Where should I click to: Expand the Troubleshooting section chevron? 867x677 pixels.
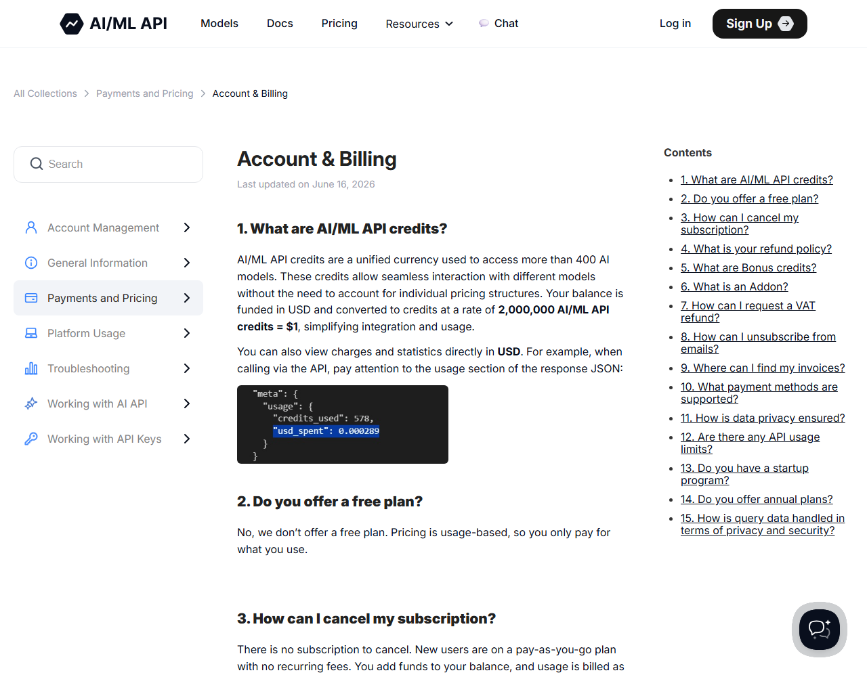[x=187, y=368]
